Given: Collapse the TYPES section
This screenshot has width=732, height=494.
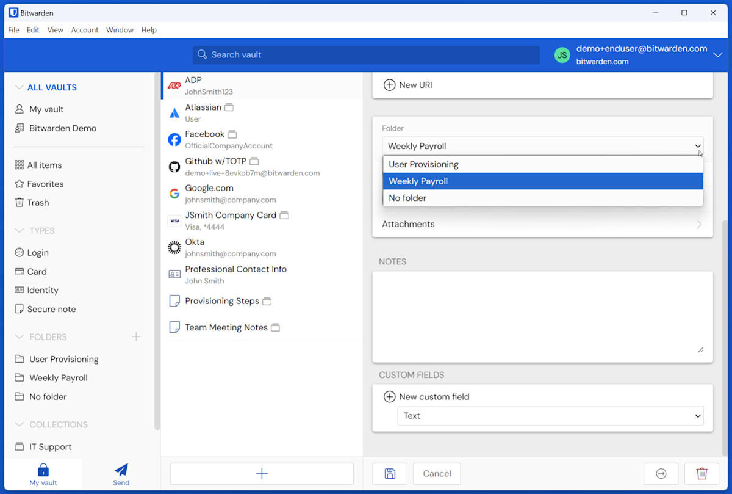Looking at the screenshot, I should 20,231.
